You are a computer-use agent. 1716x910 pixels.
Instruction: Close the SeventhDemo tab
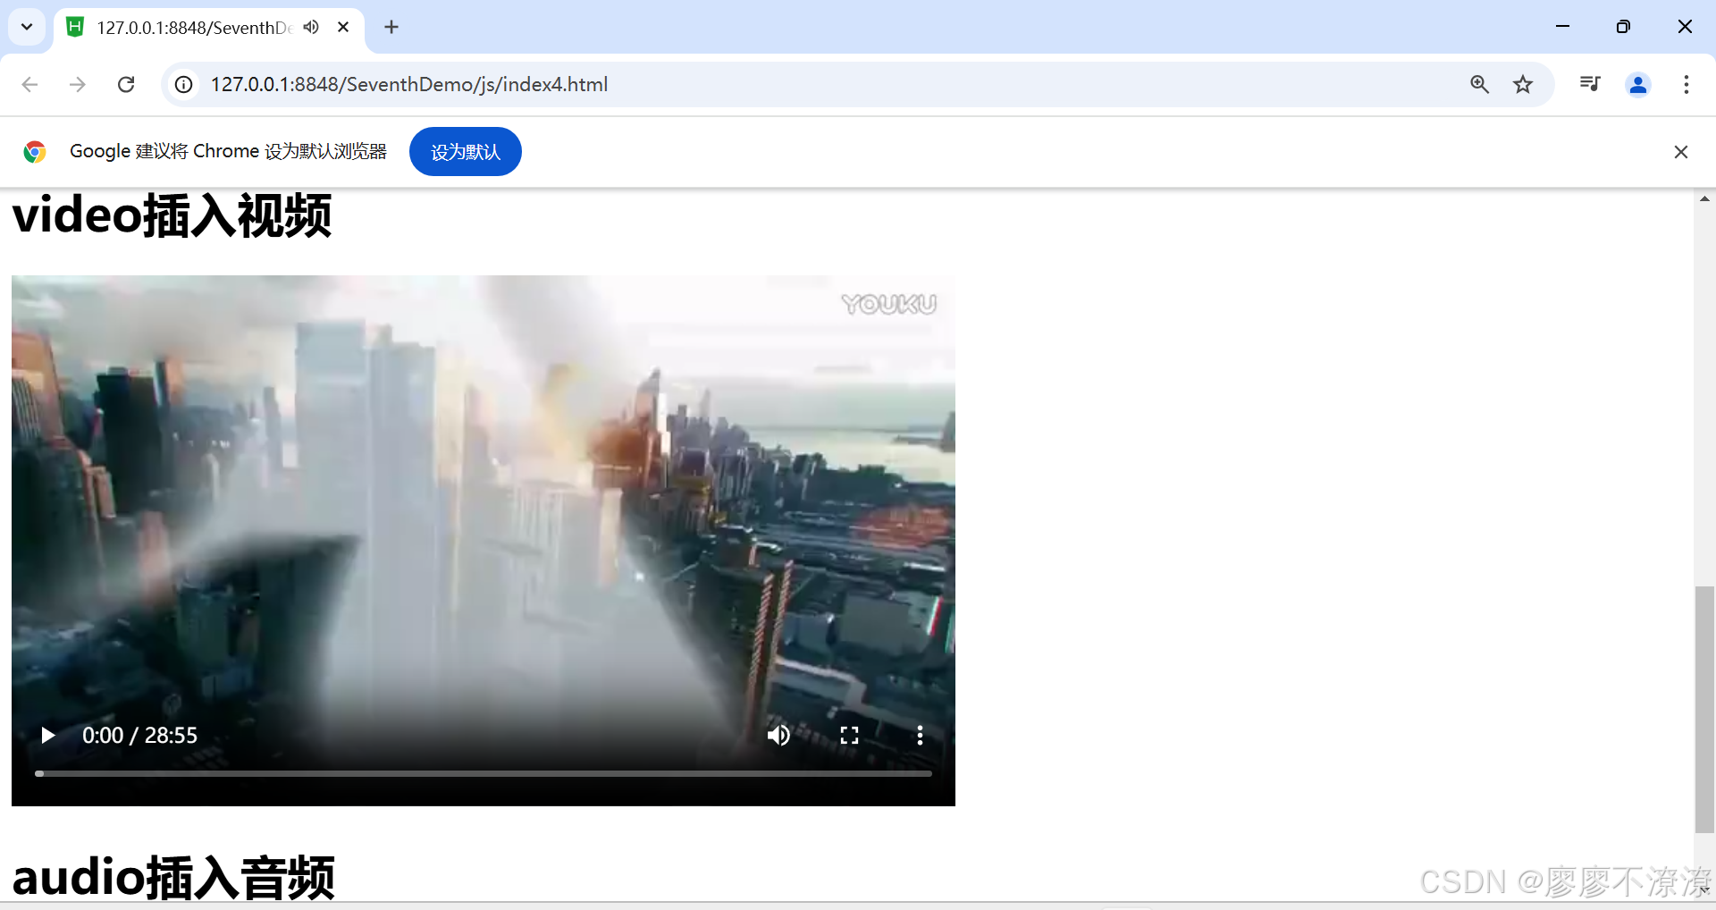(x=343, y=27)
